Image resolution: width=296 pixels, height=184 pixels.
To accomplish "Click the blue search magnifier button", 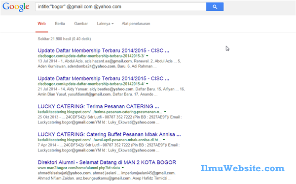I will (215, 7).
